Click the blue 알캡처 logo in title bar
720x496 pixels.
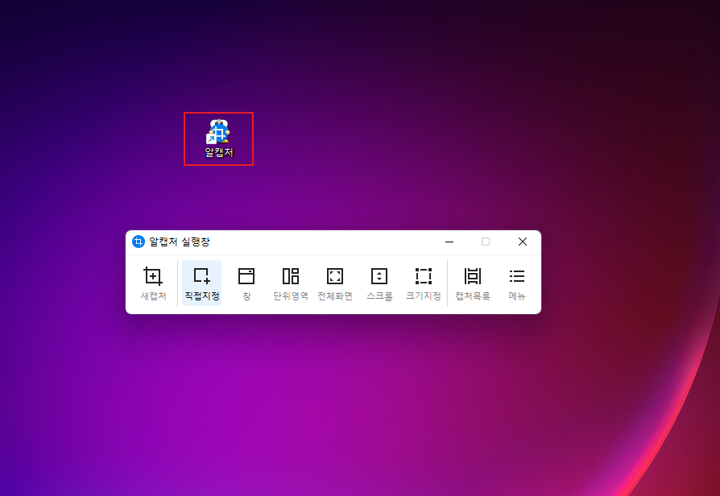click(139, 242)
